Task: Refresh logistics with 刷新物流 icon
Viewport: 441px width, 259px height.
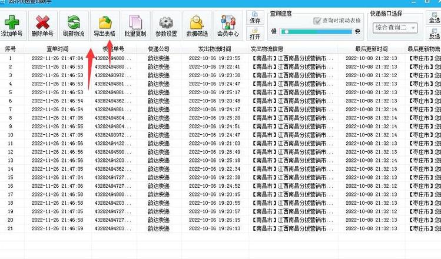Action: pos(74,22)
